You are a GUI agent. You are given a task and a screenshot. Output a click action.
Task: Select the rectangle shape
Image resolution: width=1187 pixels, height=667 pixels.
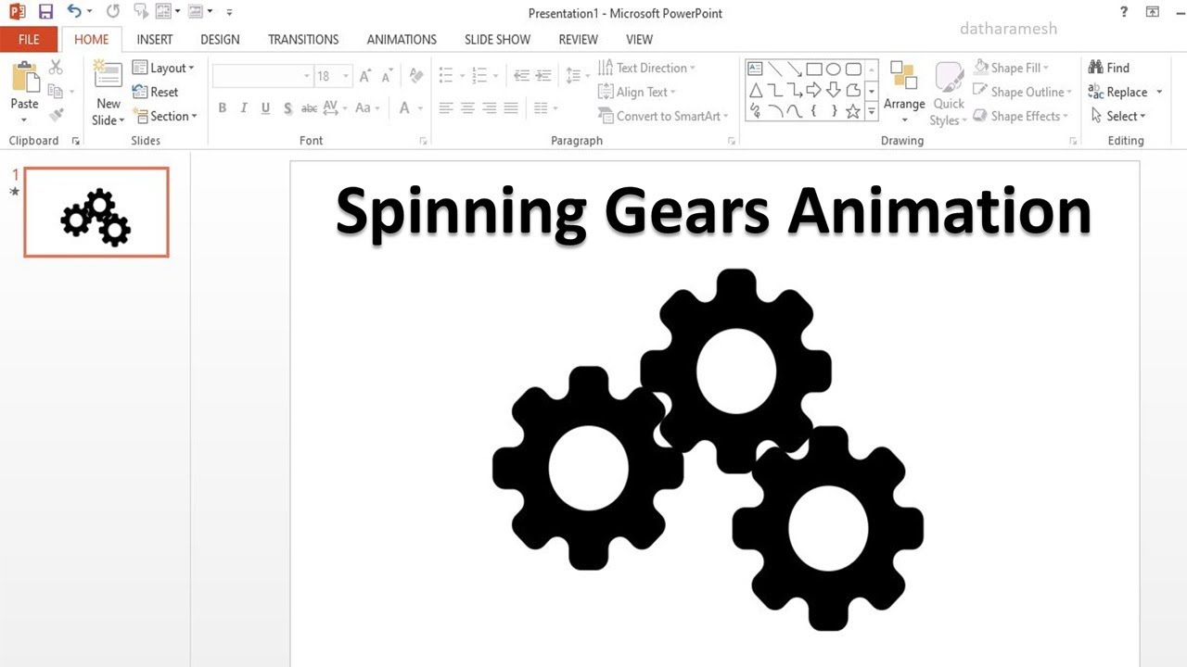point(814,69)
